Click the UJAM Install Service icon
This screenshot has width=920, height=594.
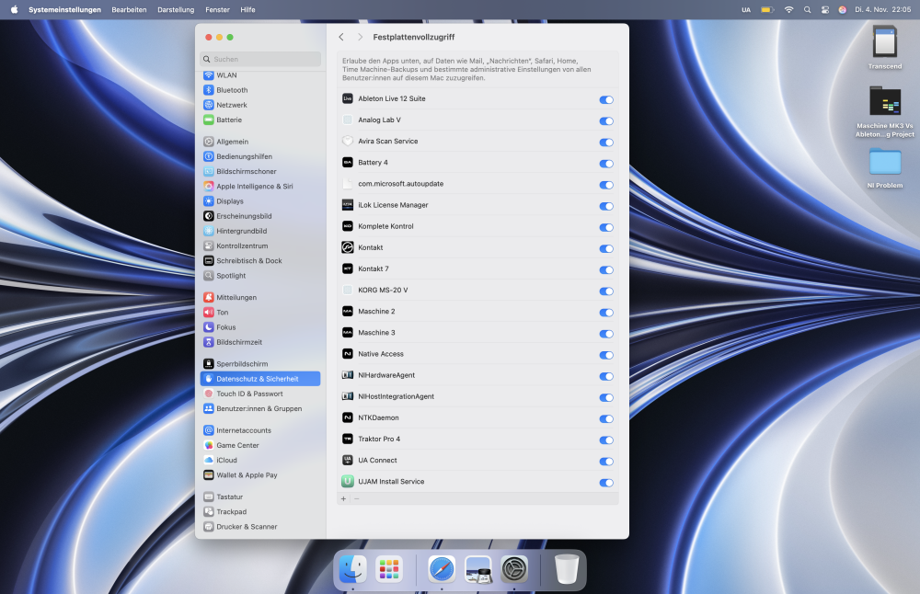(348, 481)
